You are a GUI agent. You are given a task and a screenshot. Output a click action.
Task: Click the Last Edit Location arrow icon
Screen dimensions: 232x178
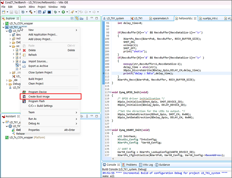(81, 12)
